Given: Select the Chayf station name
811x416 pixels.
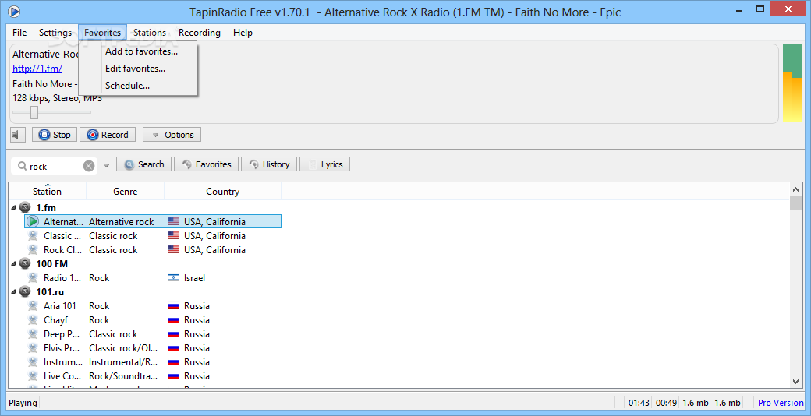Looking at the screenshot, I should (x=55, y=320).
